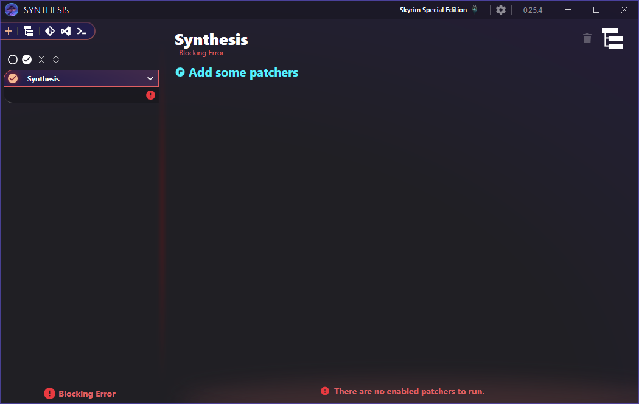The height and width of the screenshot is (404, 639).
Task: Expand all groups with arrows icon
Action: [56, 60]
